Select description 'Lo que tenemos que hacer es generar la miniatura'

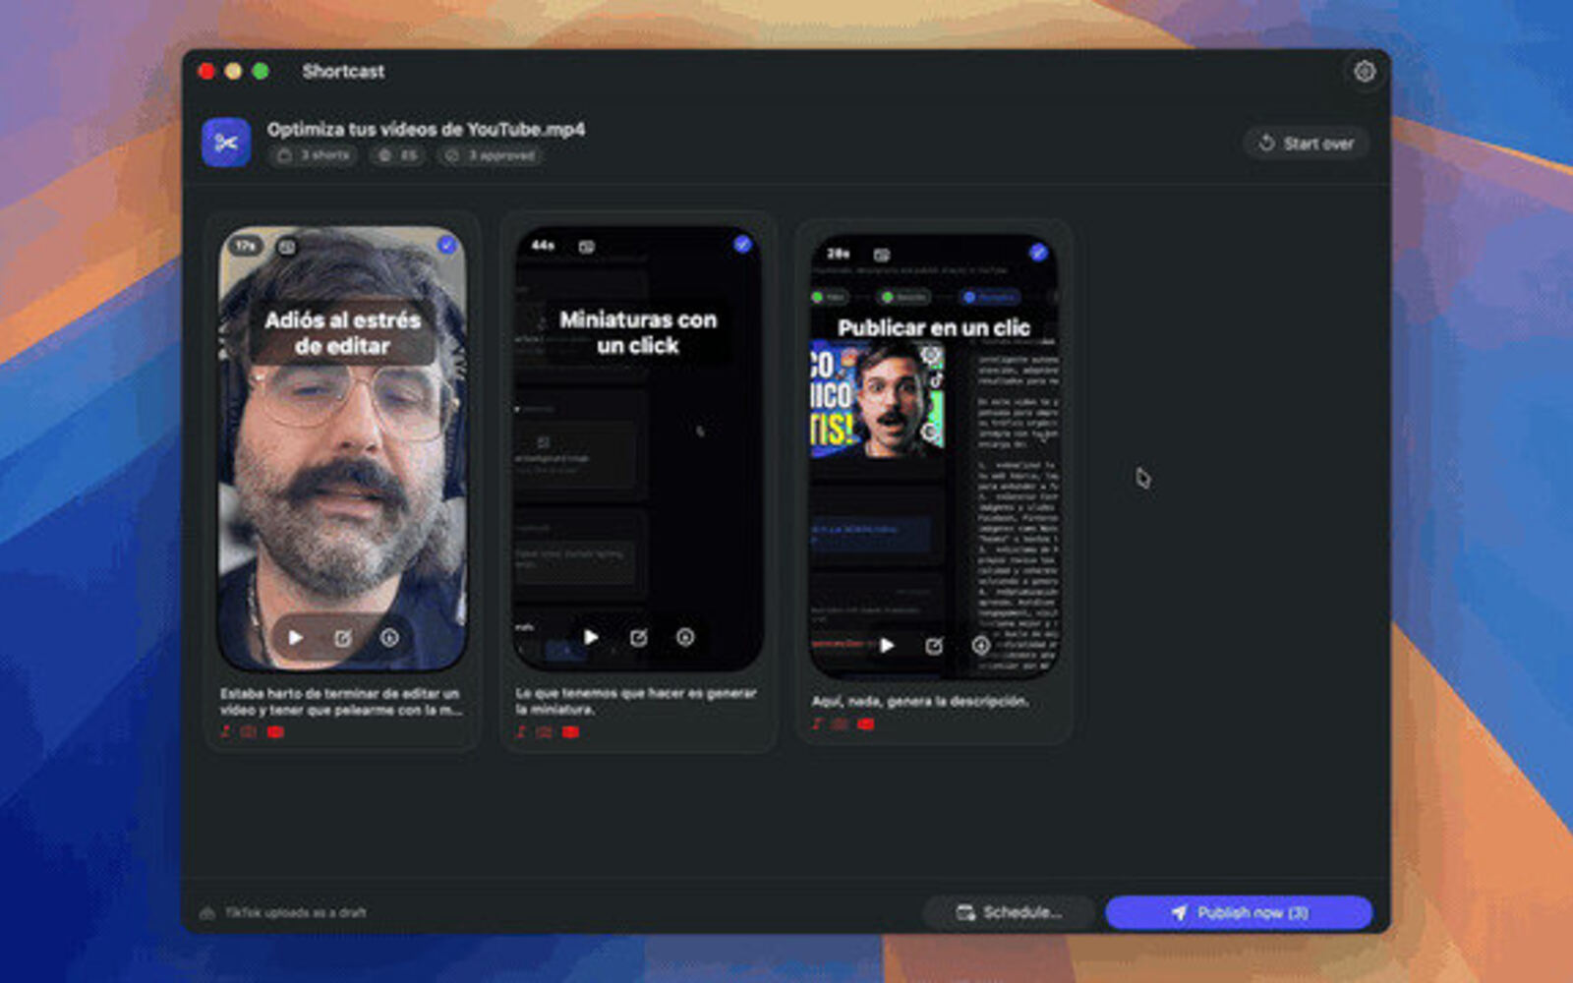636,701
